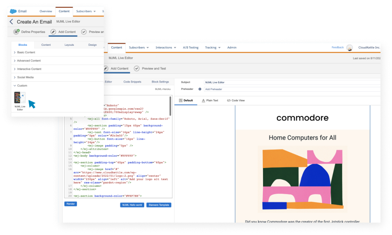
Task: Click into the Subject input field
Action: (292, 82)
